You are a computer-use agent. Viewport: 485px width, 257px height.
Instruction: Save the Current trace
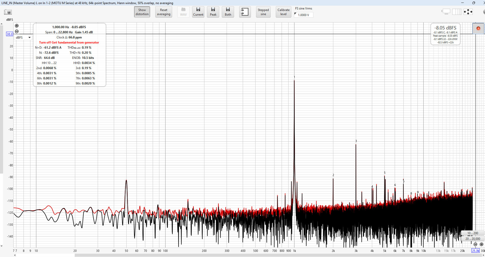click(198, 12)
